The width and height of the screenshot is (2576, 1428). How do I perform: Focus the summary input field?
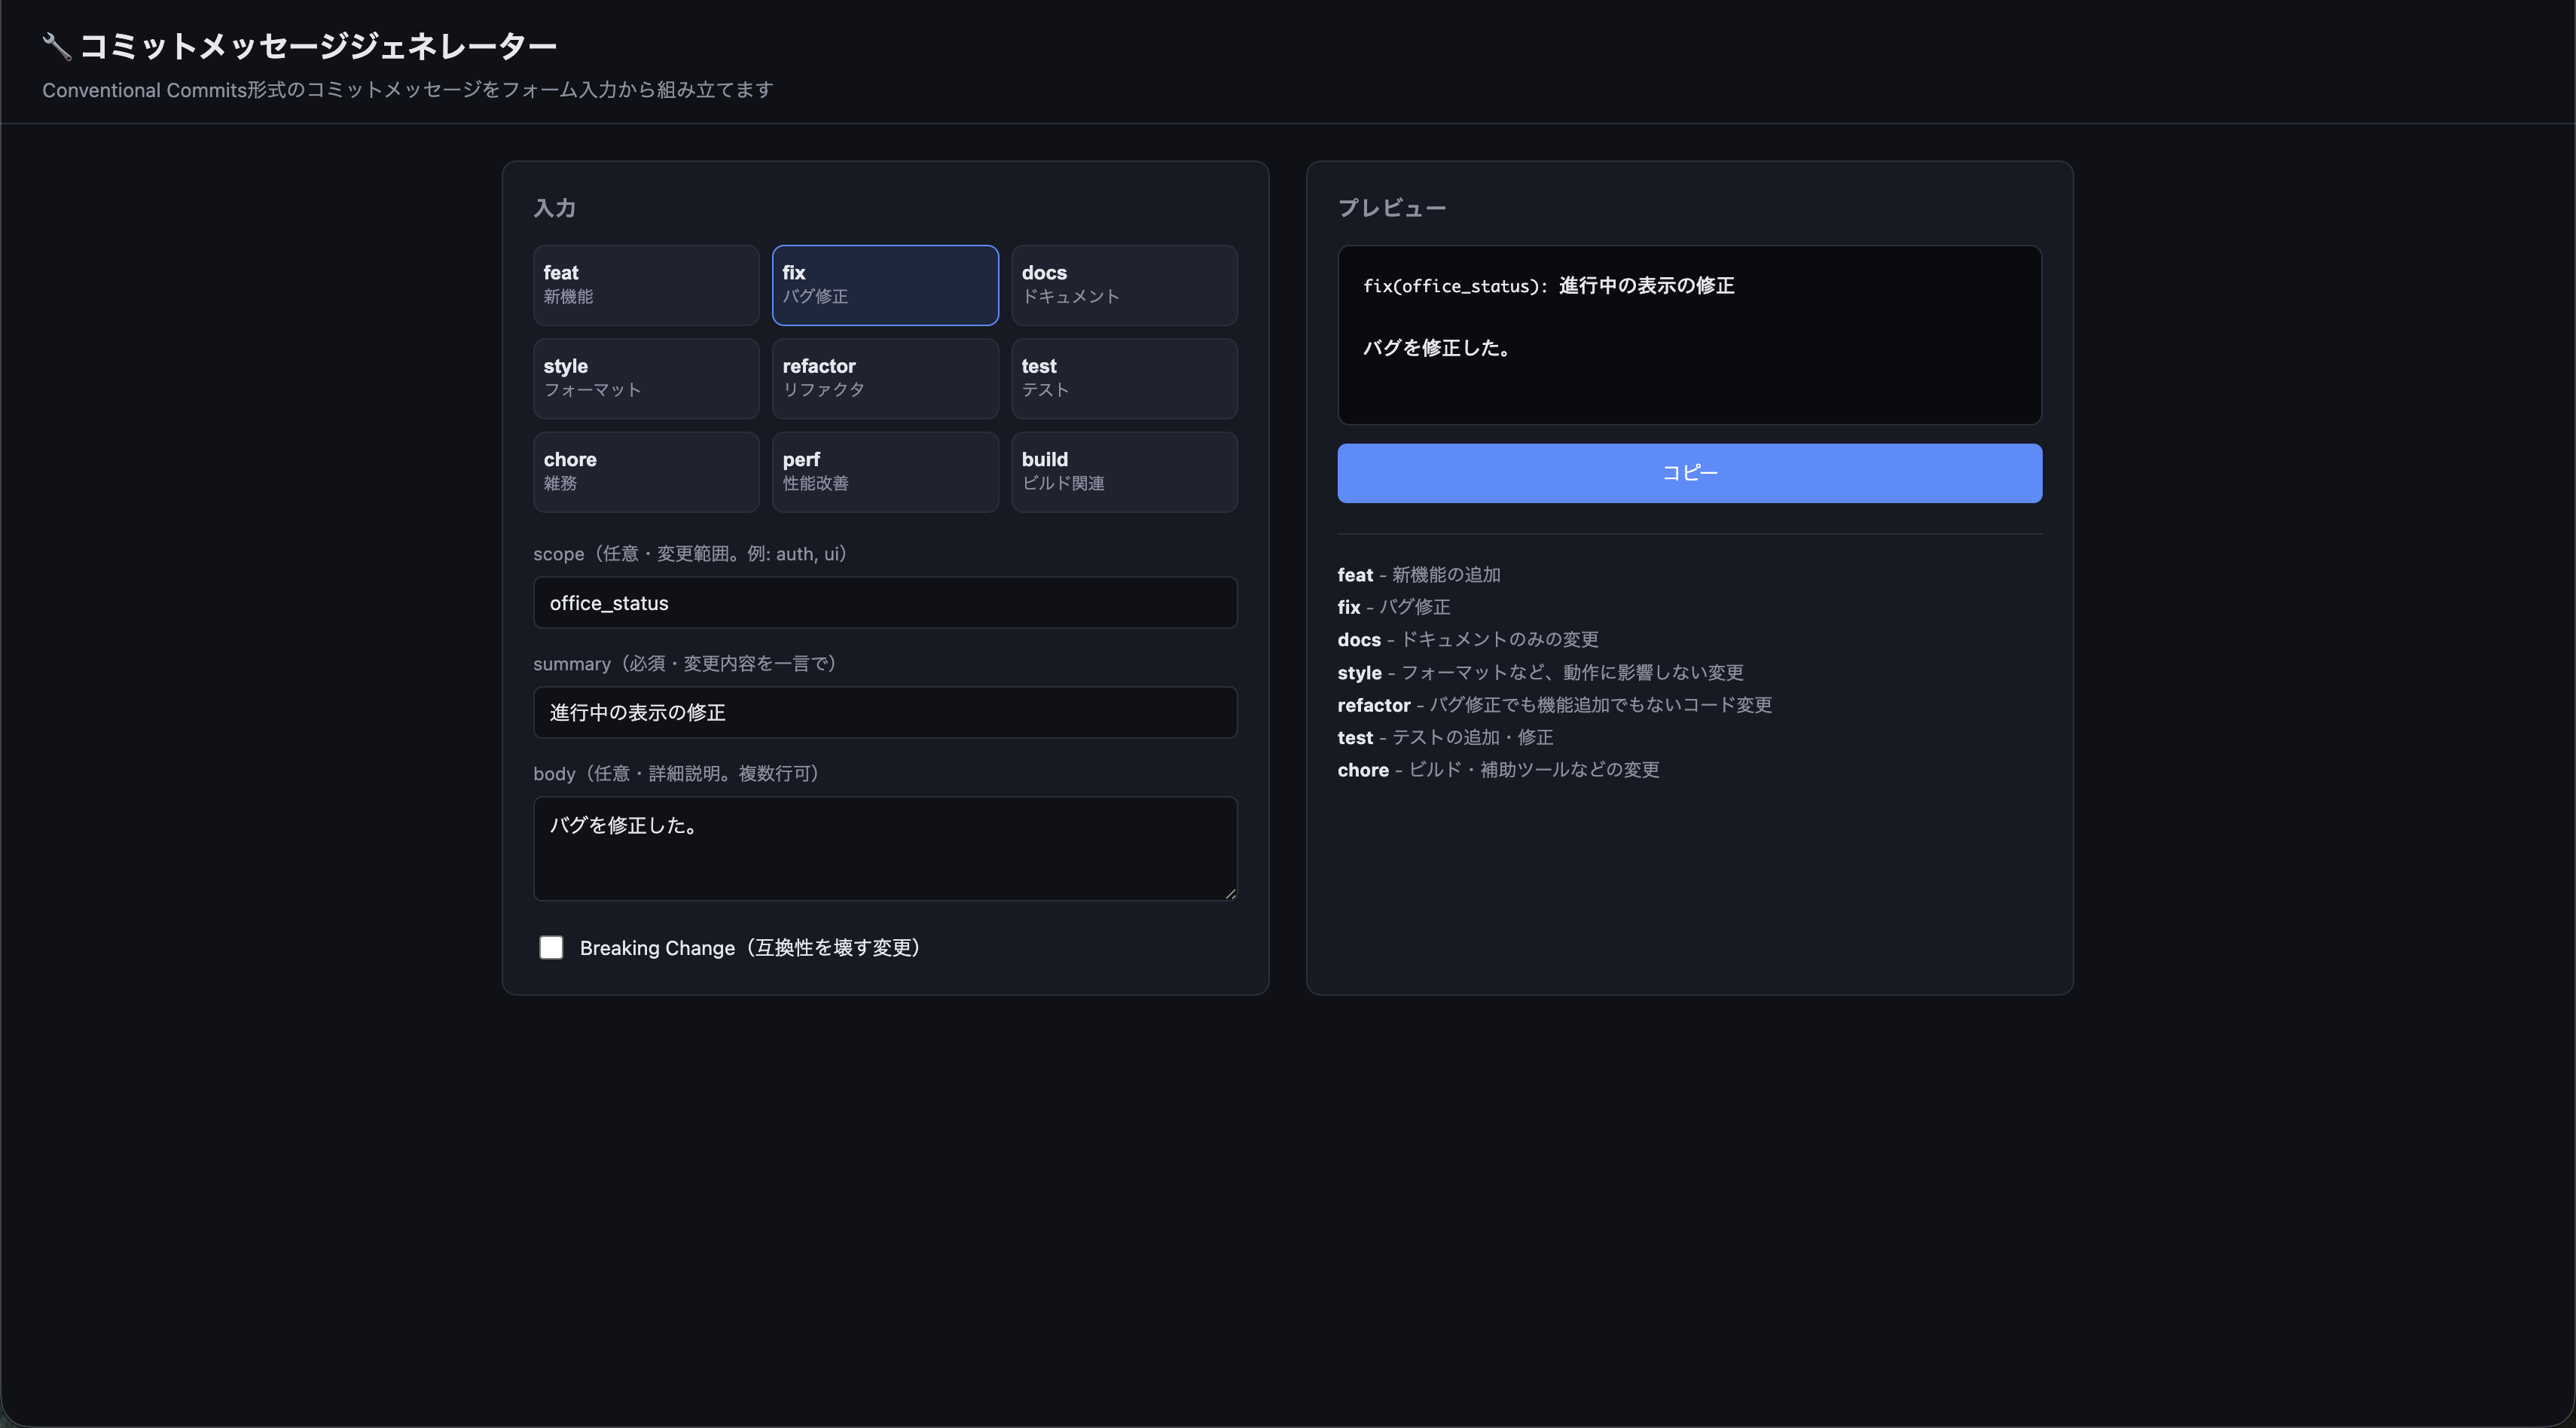885,712
